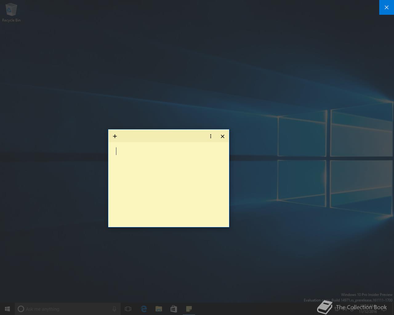This screenshot has width=394, height=315.
Task: Add a new sticky note with plus icon
Action: point(115,136)
